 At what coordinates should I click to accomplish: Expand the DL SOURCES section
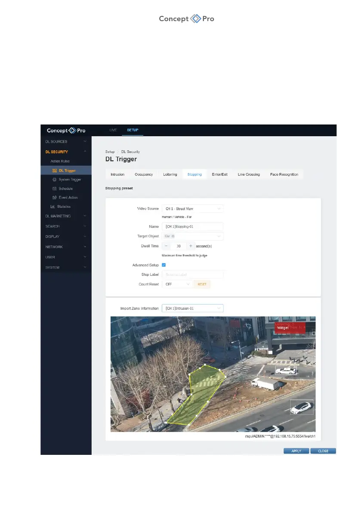coord(66,142)
